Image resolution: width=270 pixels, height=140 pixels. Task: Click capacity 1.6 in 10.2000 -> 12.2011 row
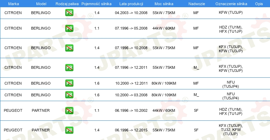[x=97, y=83]
